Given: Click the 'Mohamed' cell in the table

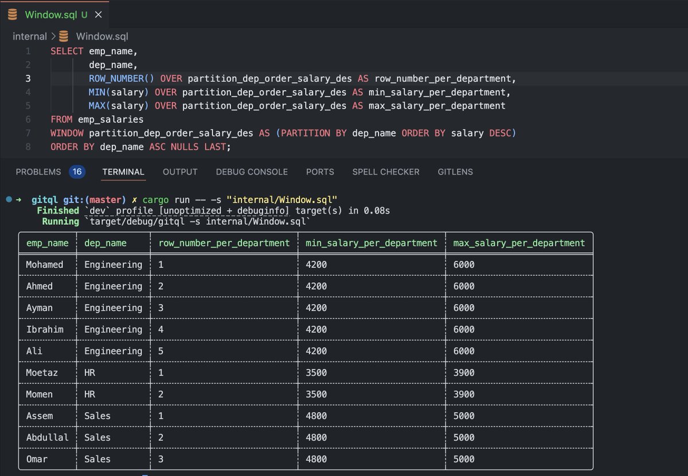Looking at the screenshot, I should pyautogui.click(x=45, y=264).
